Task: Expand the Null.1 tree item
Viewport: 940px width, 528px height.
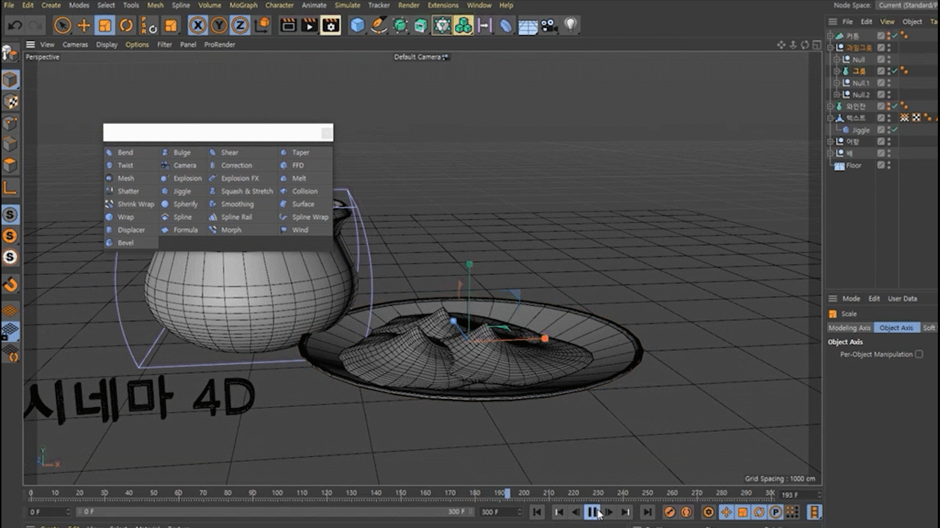Action: pos(836,83)
